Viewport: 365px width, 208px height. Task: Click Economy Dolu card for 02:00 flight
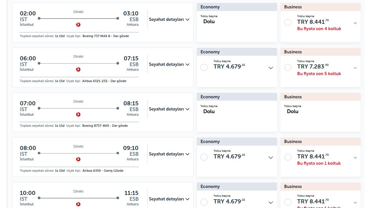[237, 26]
